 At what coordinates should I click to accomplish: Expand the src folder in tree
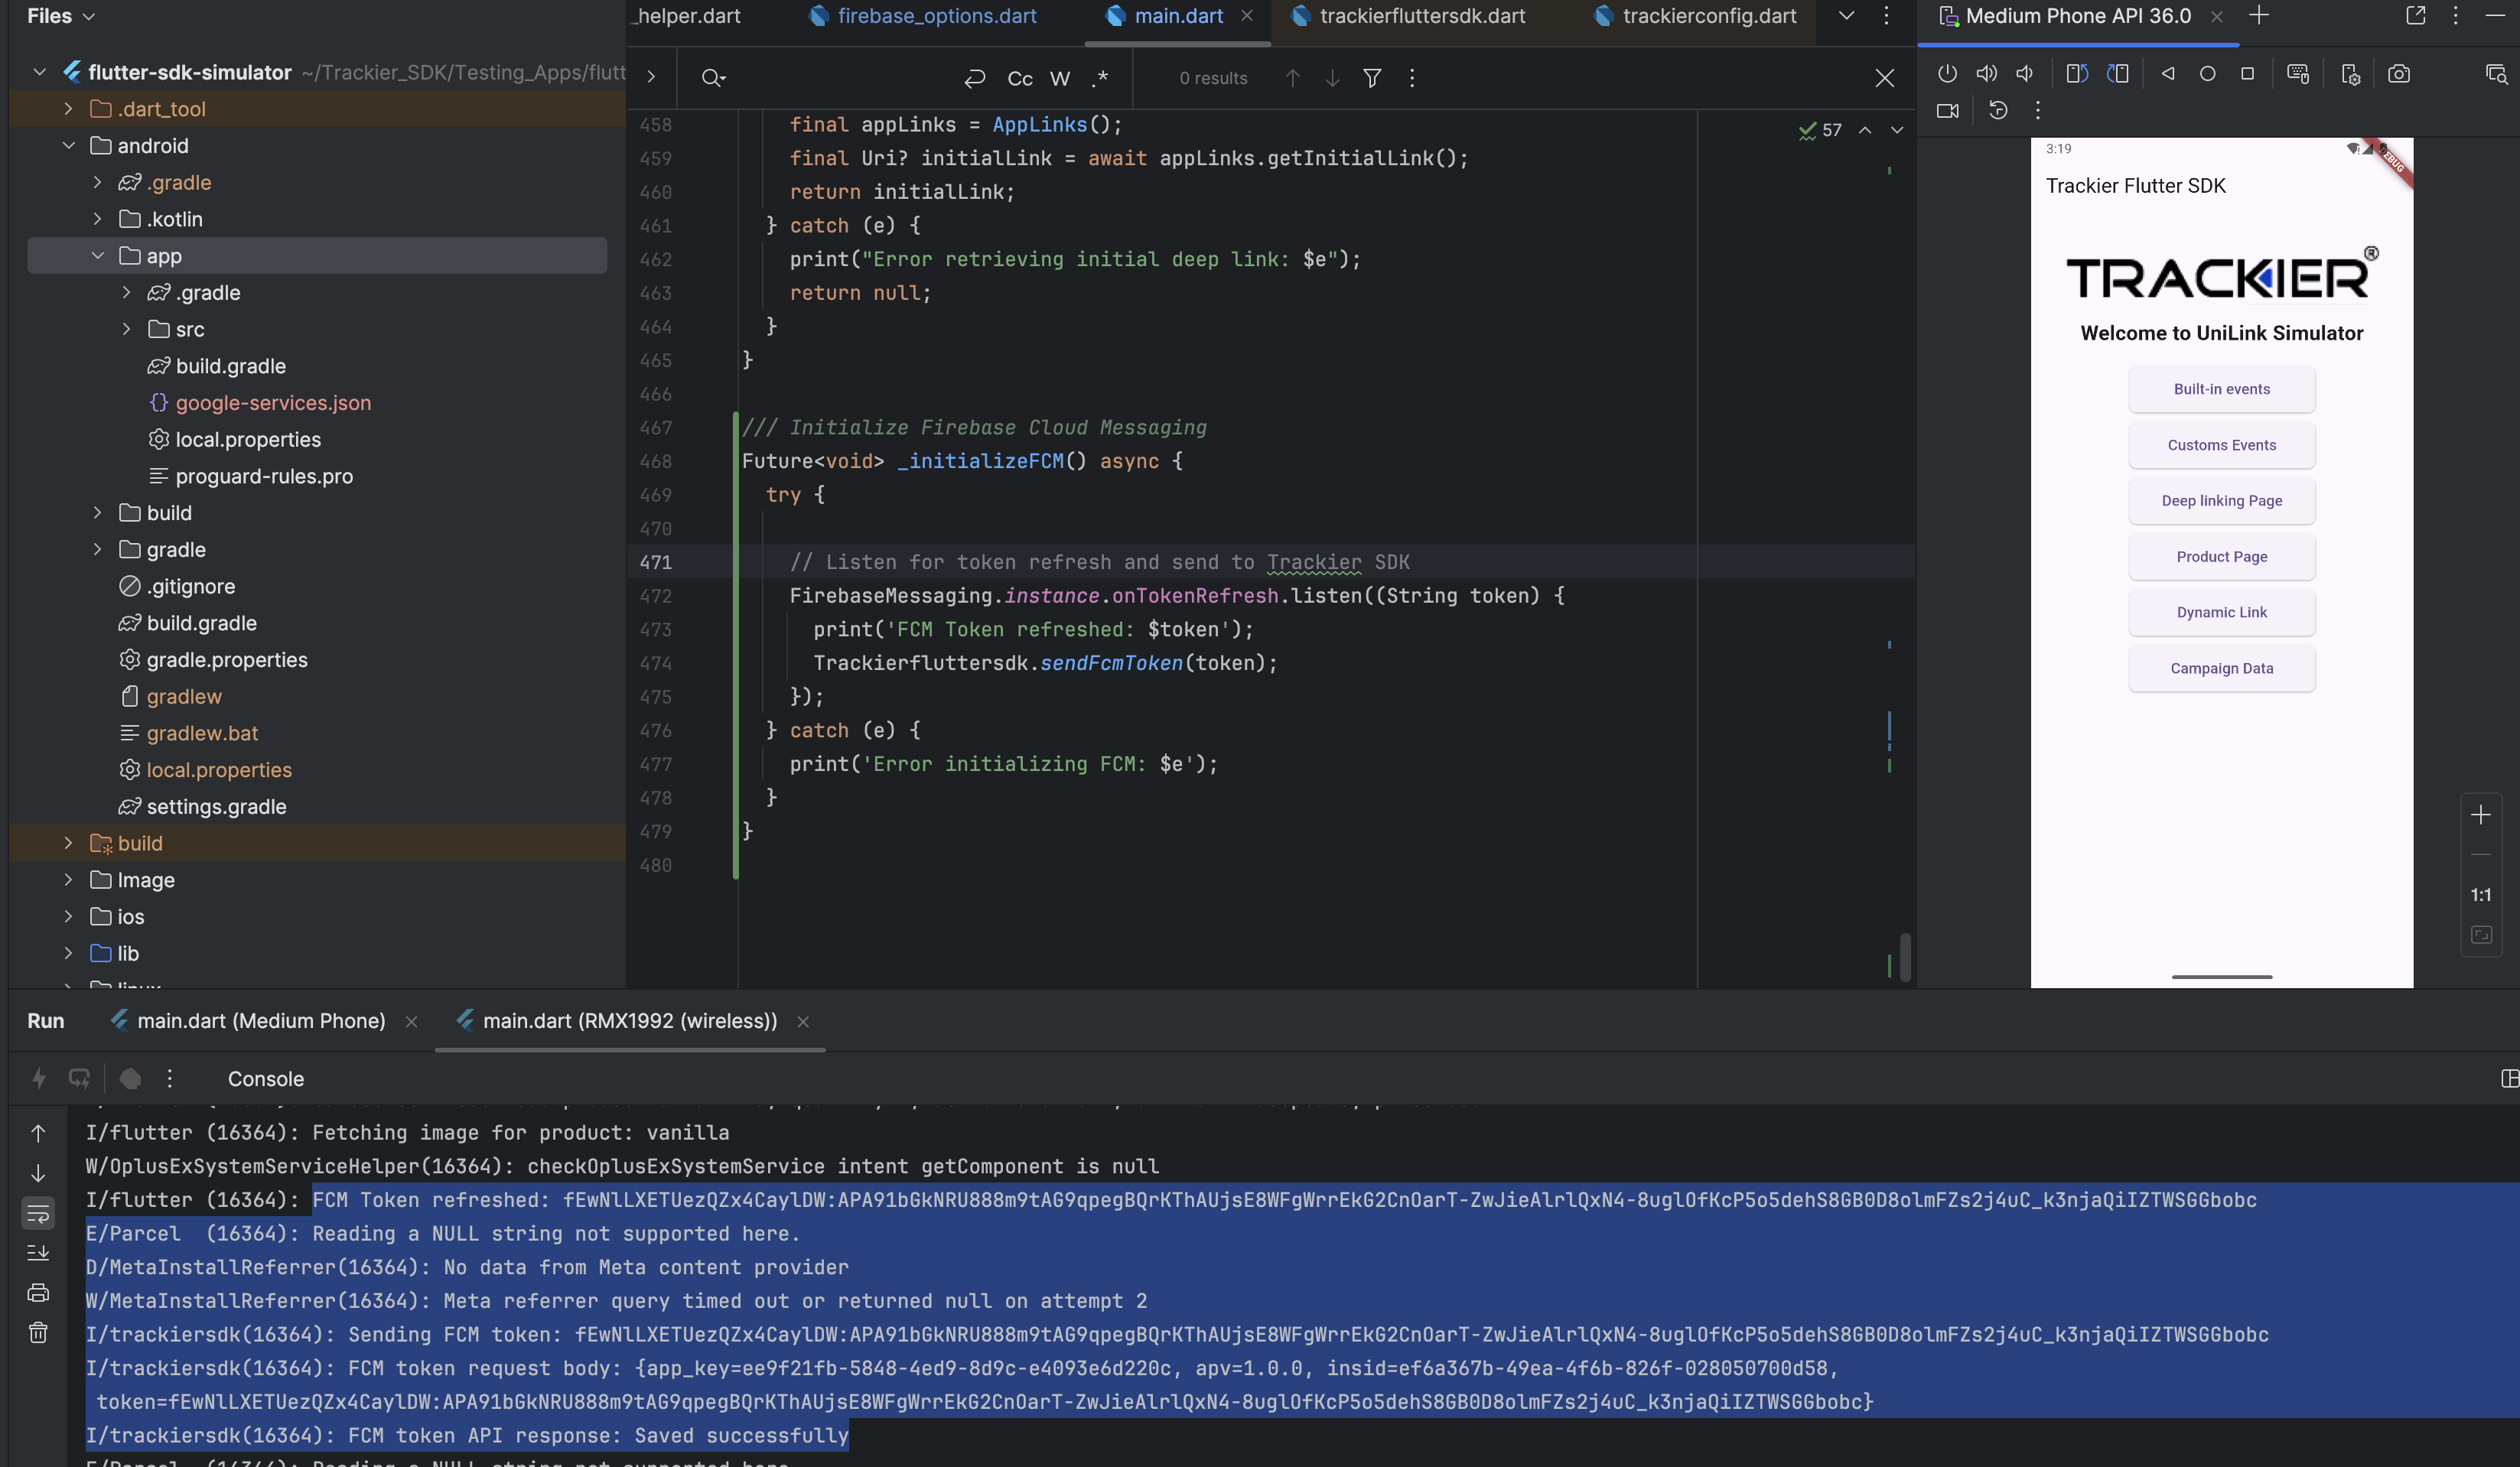pos(126,329)
